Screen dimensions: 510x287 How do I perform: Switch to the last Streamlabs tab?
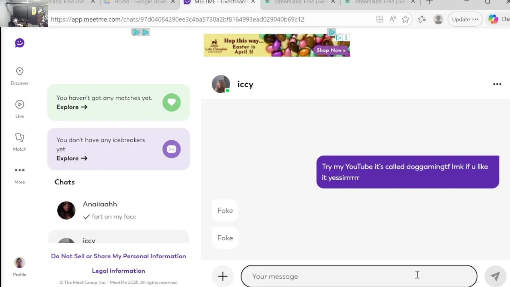[x=379, y=2]
